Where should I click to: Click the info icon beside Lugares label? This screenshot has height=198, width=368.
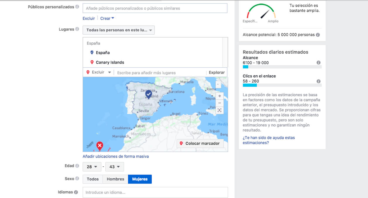[77, 29]
